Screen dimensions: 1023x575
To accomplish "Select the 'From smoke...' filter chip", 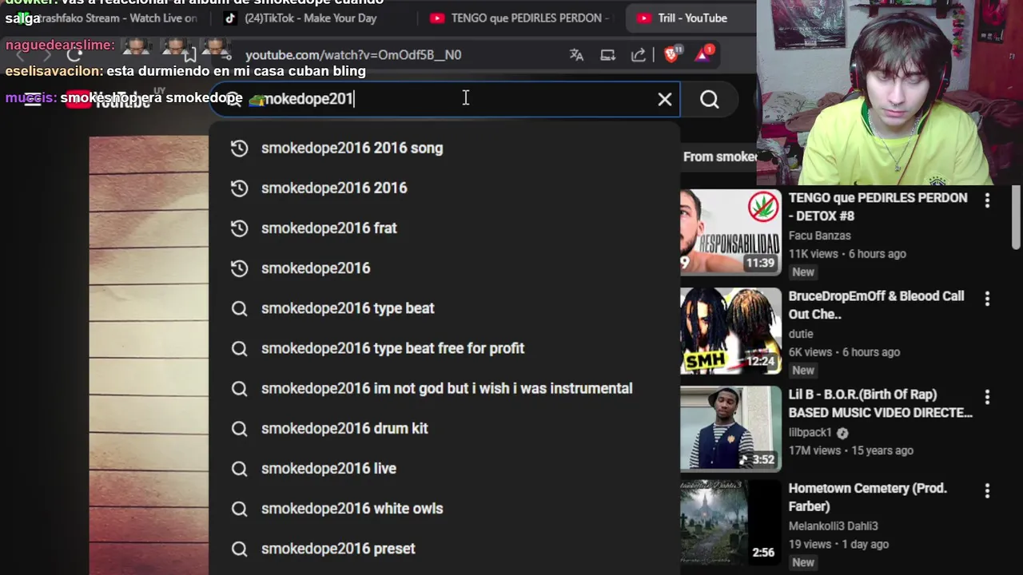I will [719, 157].
